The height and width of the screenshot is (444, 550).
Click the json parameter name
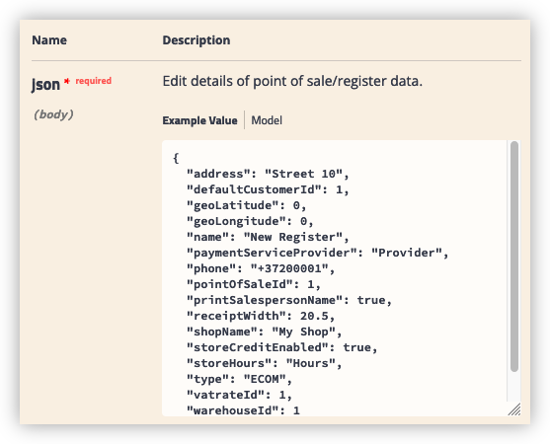[45, 85]
